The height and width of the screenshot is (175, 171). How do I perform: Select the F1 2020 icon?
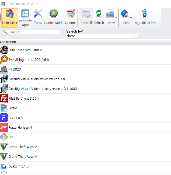[x=4, y=69]
